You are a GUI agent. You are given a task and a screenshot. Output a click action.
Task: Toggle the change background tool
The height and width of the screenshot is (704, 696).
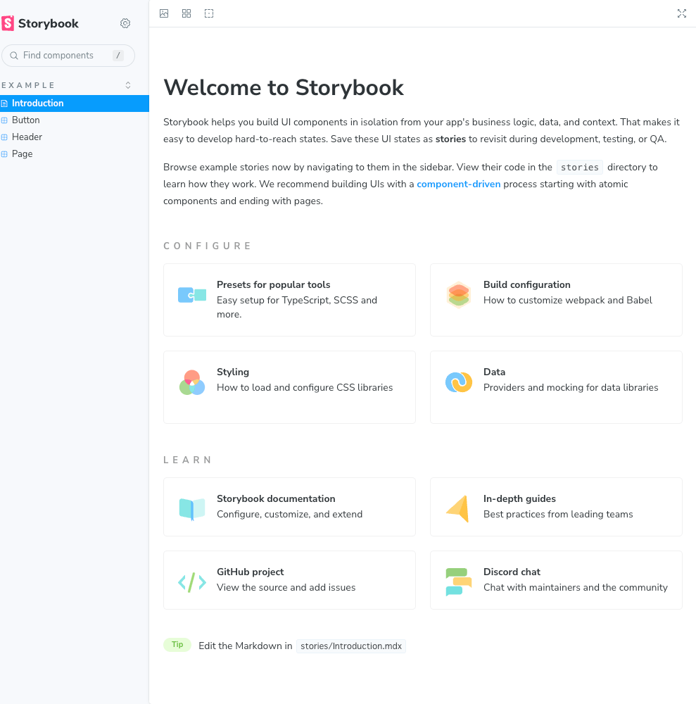pyautogui.click(x=164, y=13)
